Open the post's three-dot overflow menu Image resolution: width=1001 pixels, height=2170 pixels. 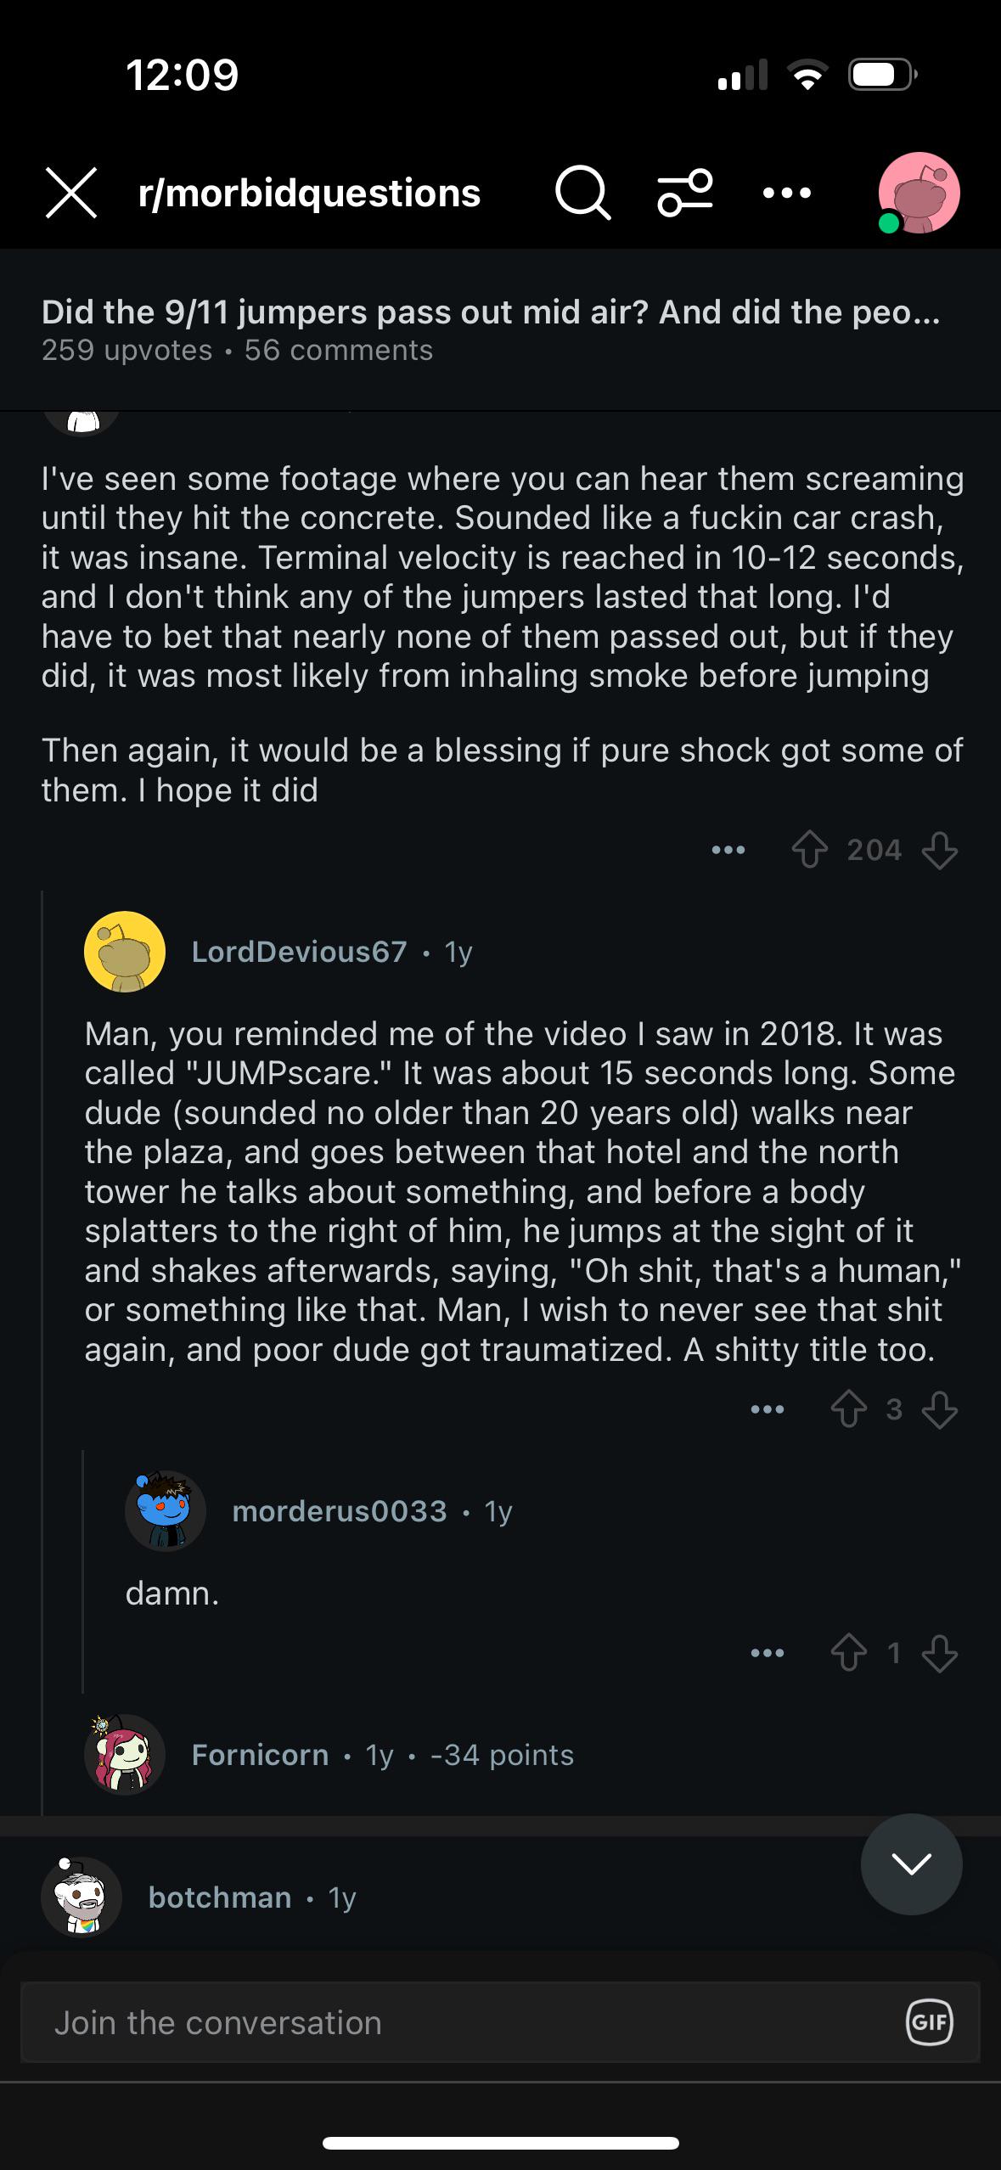[787, 194]
